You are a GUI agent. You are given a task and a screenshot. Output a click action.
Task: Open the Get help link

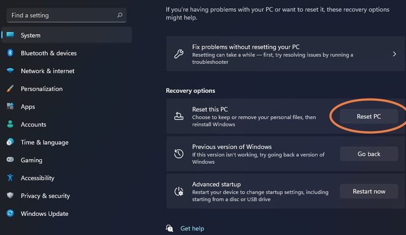coord(192,229)
